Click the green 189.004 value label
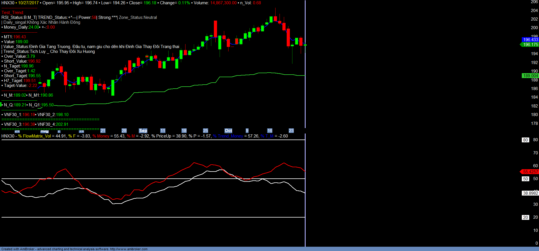The height and width of the screenshot is (251, 539). [530, 76]
